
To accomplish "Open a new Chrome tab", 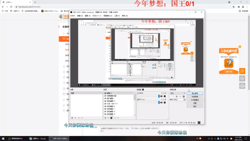I will [35, 2].
